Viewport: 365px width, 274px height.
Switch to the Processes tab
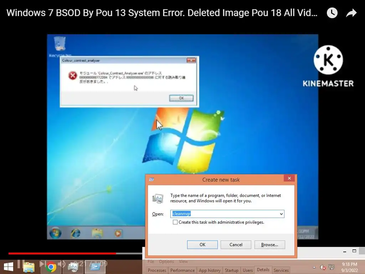tap(157, 270)
